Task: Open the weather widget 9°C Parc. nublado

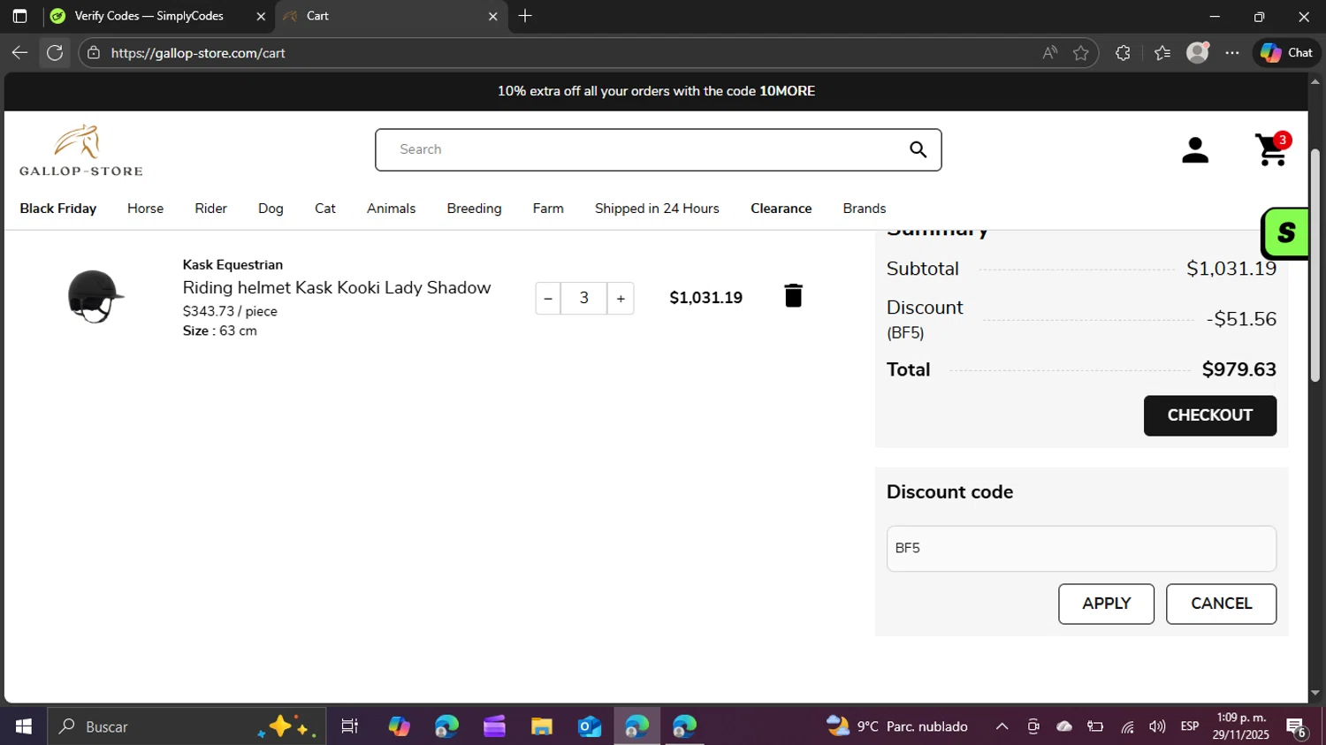Action: [x=897, y=726]
